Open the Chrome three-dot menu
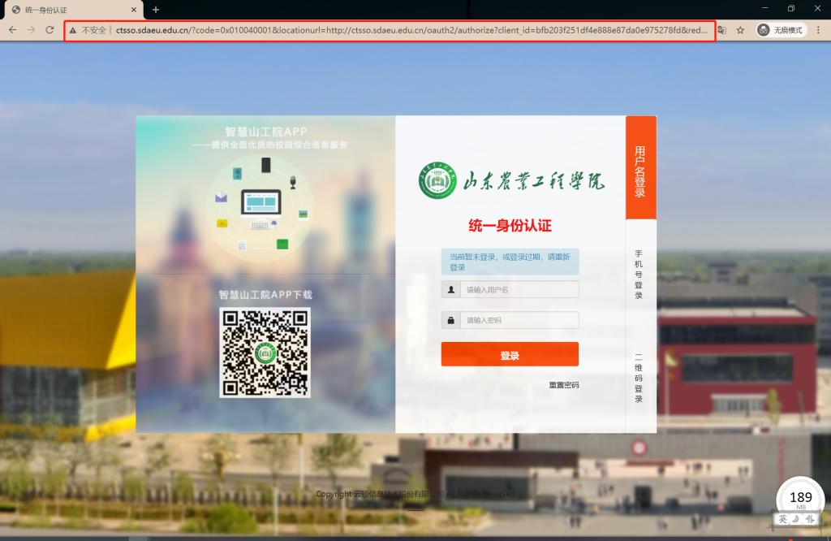831x541 pixels. click(820, 30)
